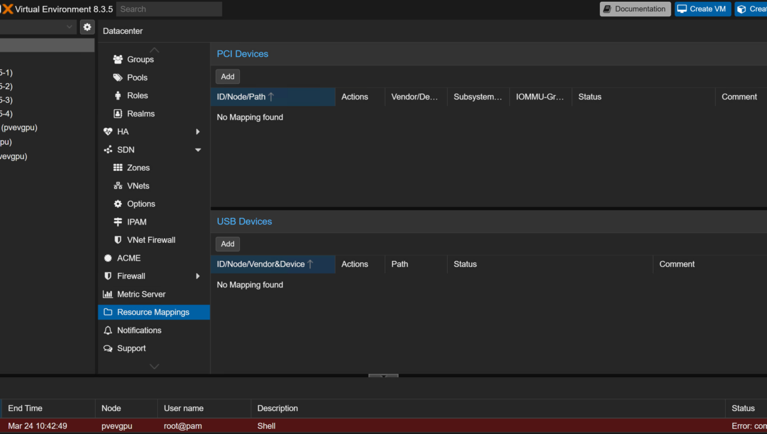
Task: Click the Firewall shield icon
Action: pos(108,276)
